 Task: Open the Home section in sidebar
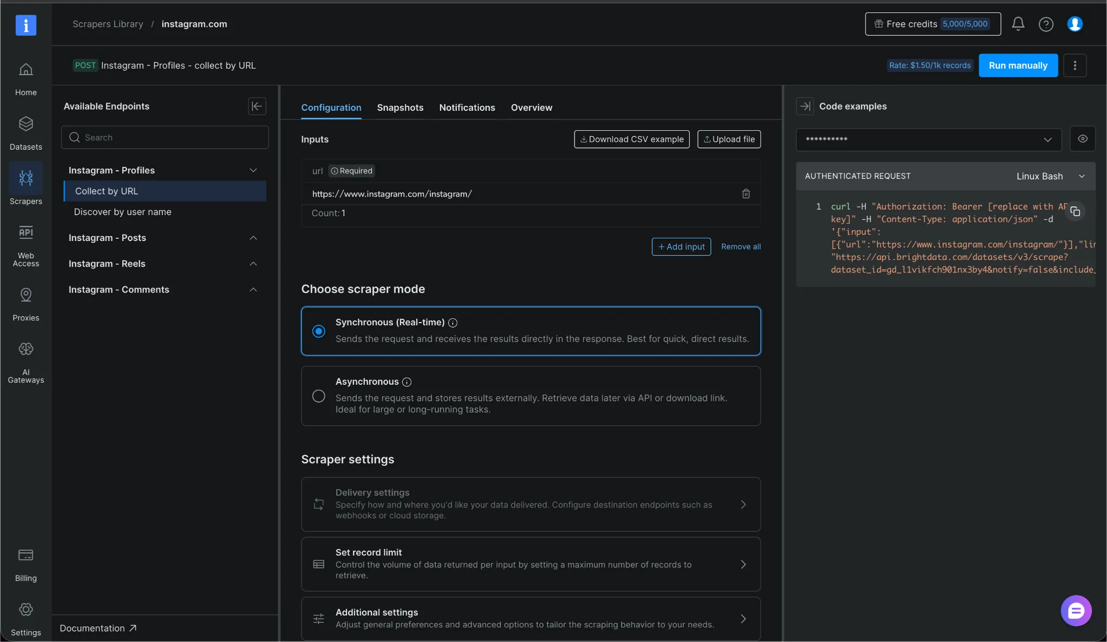[x=26, y=79]
